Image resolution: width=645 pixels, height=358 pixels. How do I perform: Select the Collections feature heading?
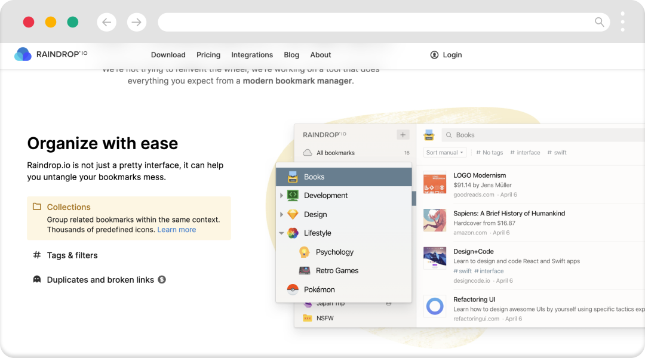coord(69,207)
